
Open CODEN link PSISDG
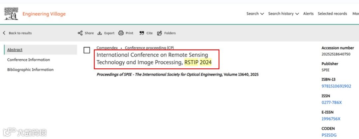329,135
